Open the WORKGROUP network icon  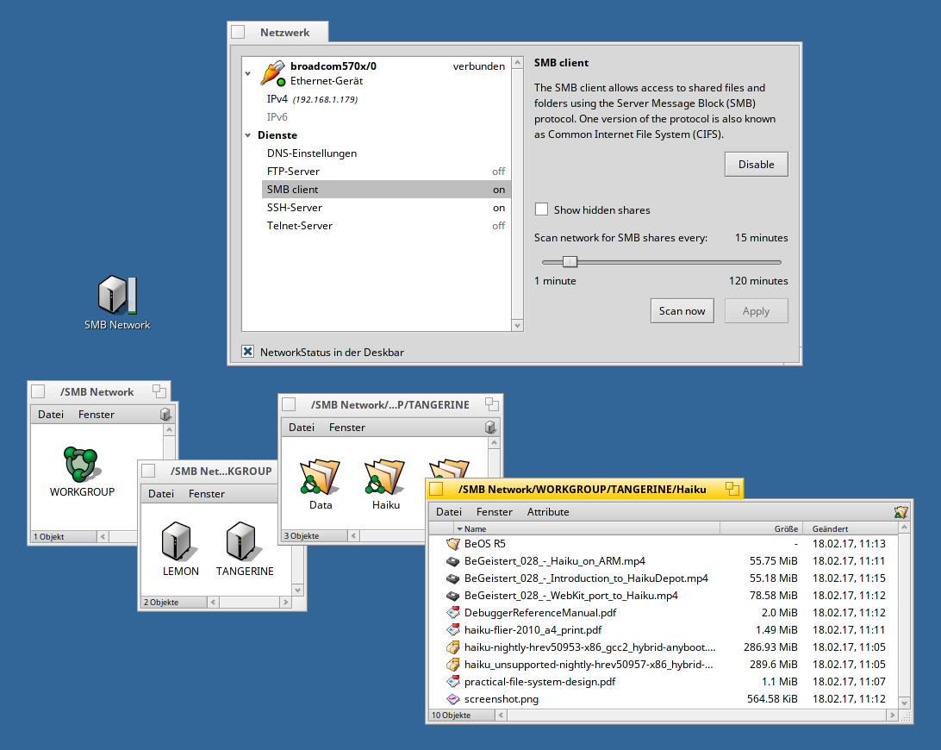82,464
